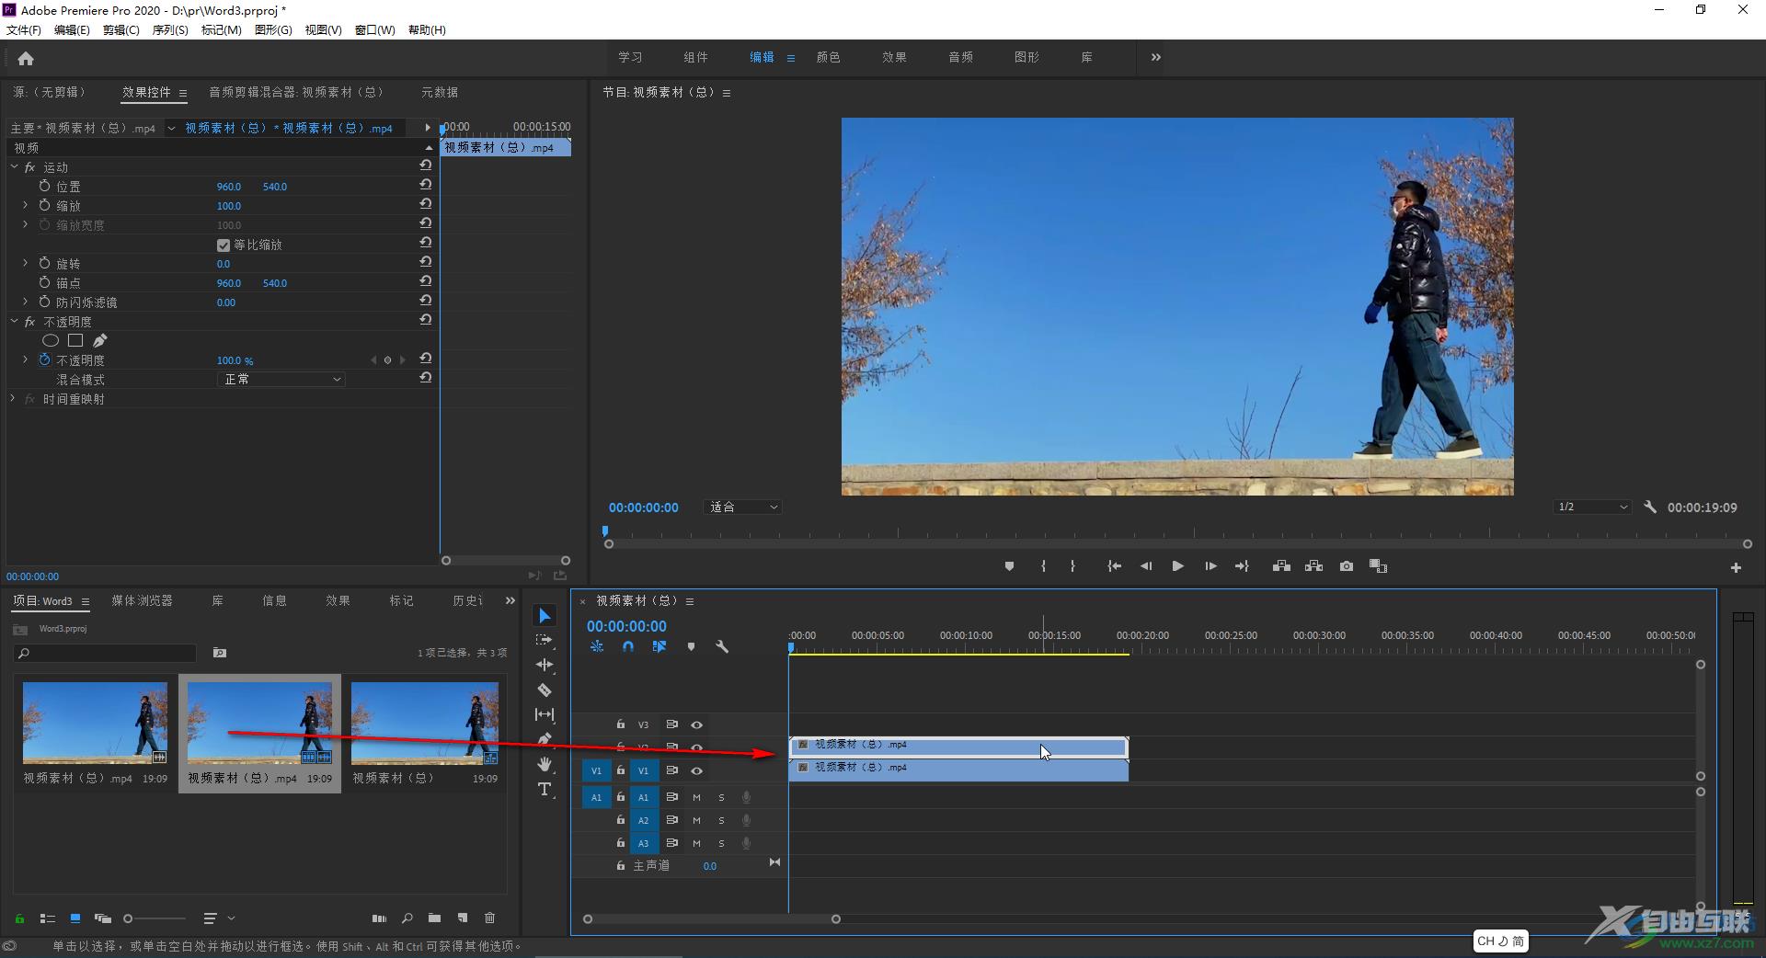Click the project panel search field
1766x958 pixels.
(106, 653)
